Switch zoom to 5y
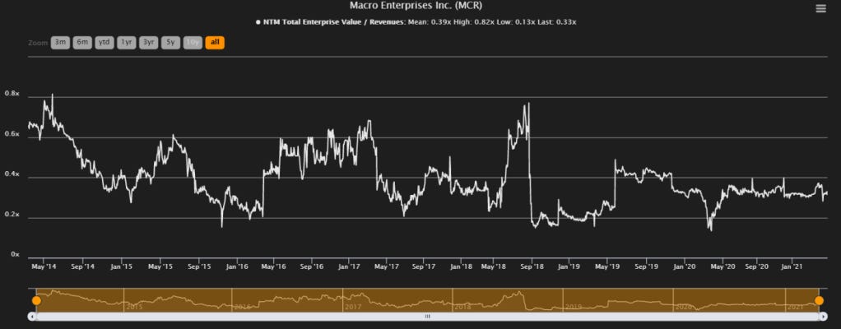Viewport: 841px width, 329px height. click(170, 42)
